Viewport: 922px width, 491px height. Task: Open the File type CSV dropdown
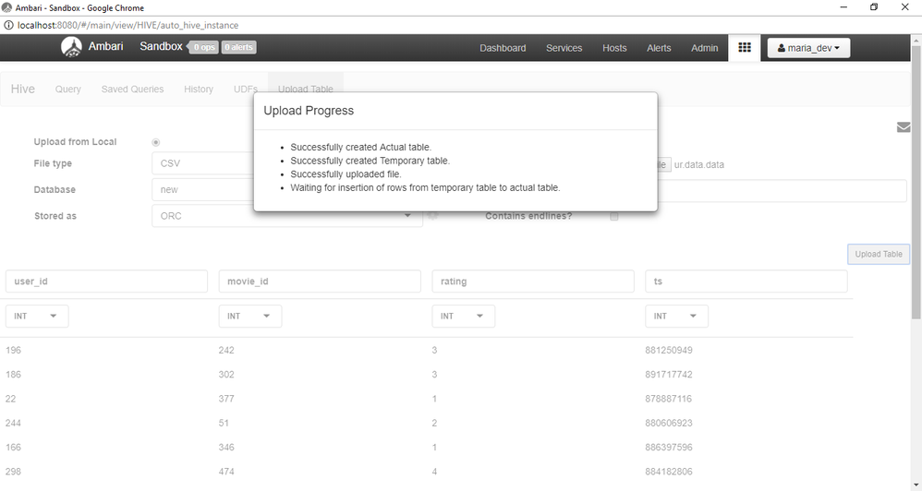pyautogui.click(x=203, y=163)
